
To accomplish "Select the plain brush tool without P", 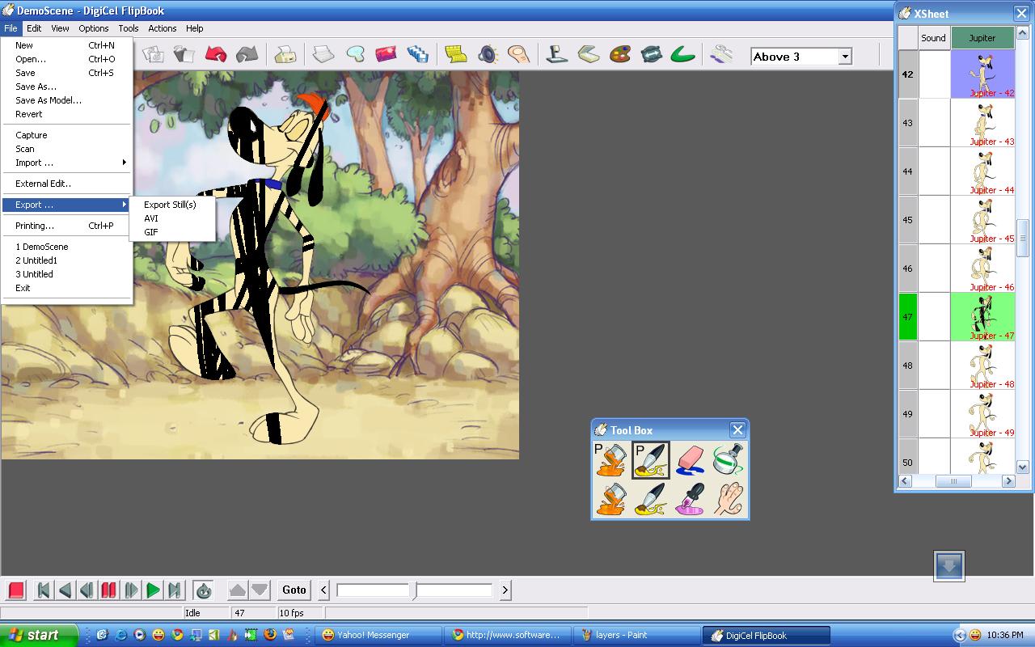I will [x=651, y=498].
